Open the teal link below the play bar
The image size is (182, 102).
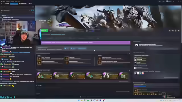(x=58, y=34)
